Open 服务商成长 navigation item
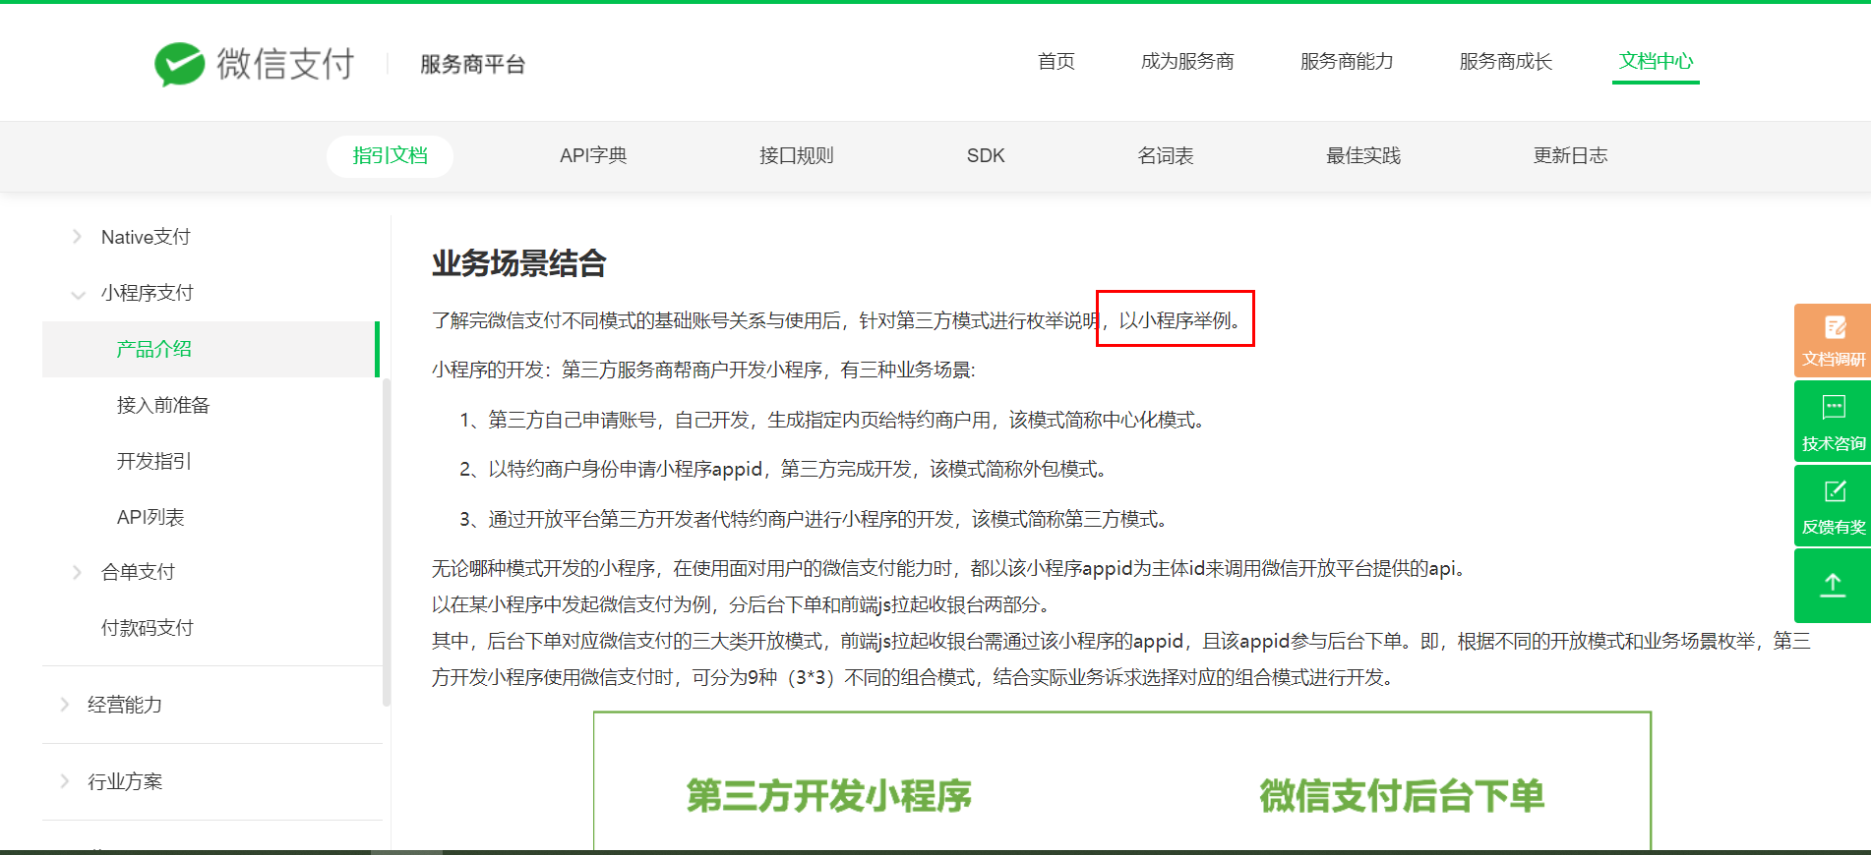This screenshot has height=855, width=1871. [1506, 61]
